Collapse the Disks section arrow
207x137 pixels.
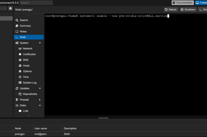[x=40, y=105]
